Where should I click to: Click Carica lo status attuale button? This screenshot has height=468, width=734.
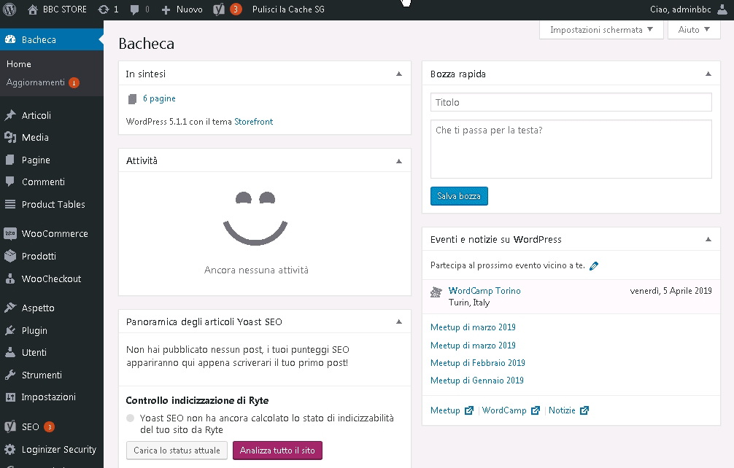pos(177,451)
